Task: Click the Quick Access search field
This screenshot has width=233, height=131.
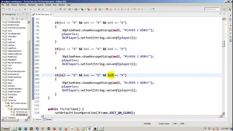Action: coord(212,9)
